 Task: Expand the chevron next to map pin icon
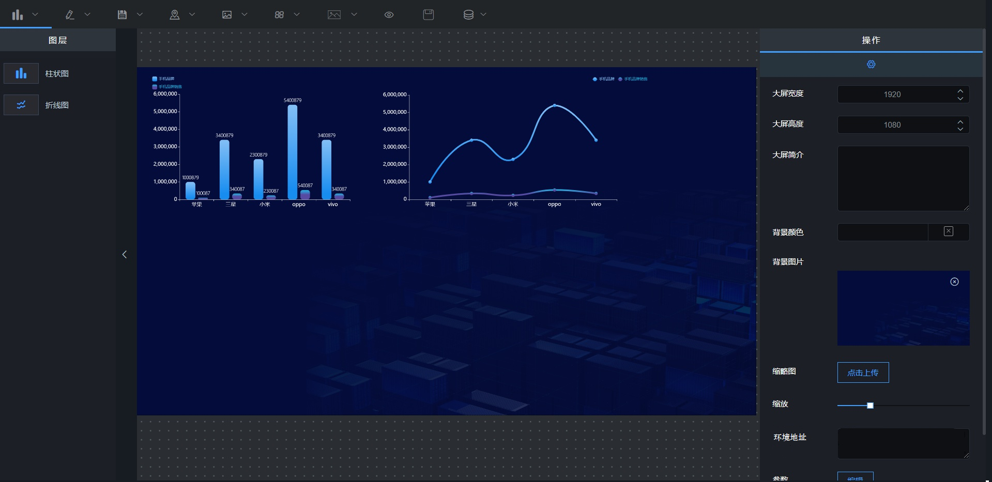pos(192,14)
